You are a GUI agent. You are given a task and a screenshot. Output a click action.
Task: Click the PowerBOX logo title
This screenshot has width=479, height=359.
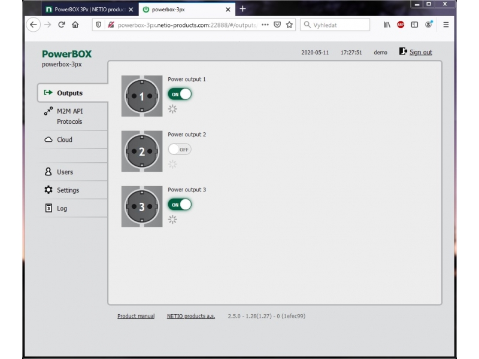coord(66,54)
